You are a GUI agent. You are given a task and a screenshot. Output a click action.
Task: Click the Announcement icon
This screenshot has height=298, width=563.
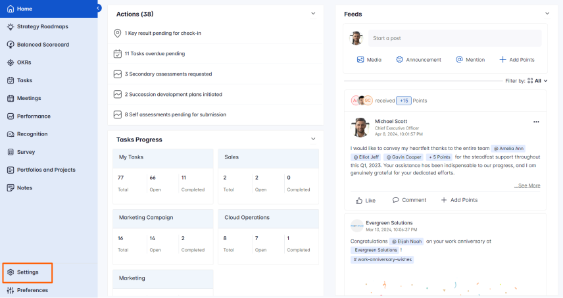click(x=399, y=60)
